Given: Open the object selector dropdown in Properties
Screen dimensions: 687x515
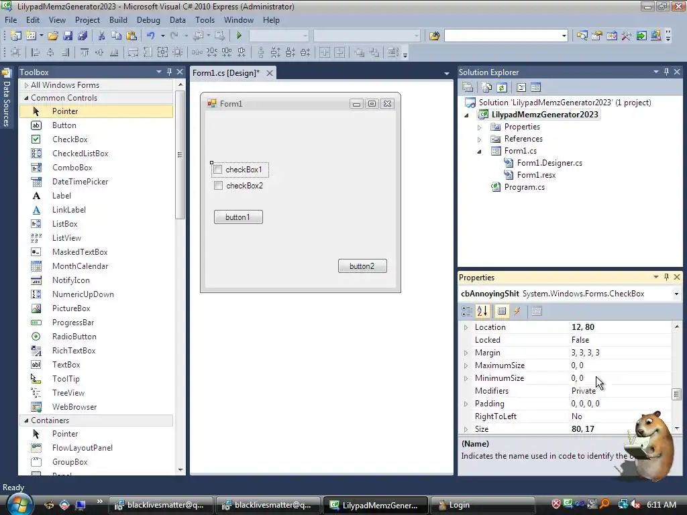Looking at the screenshot, I should point(676,294).
